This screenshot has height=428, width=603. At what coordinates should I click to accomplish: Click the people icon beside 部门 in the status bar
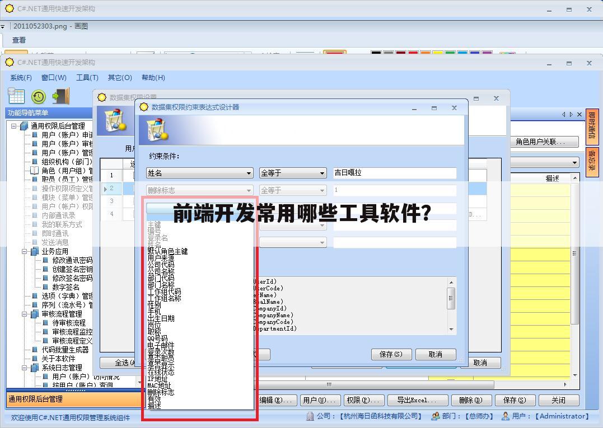(436, 416)
